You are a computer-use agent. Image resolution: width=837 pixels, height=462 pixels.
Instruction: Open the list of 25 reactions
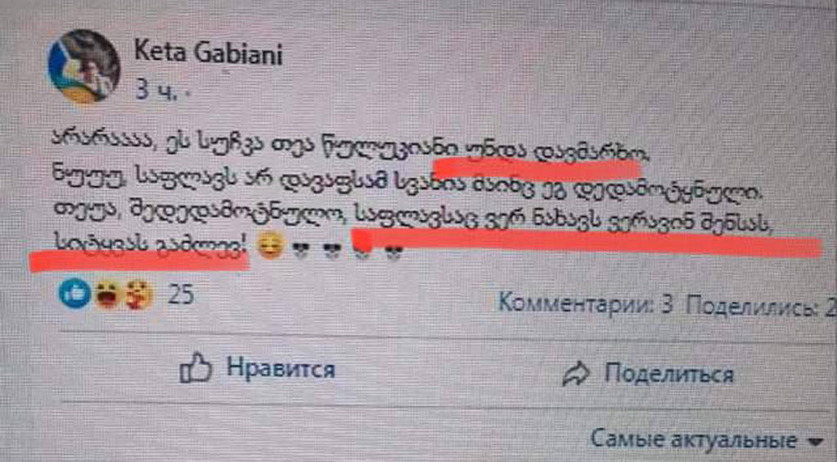181,294
